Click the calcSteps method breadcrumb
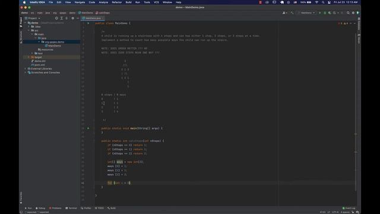 coord(103,13)
